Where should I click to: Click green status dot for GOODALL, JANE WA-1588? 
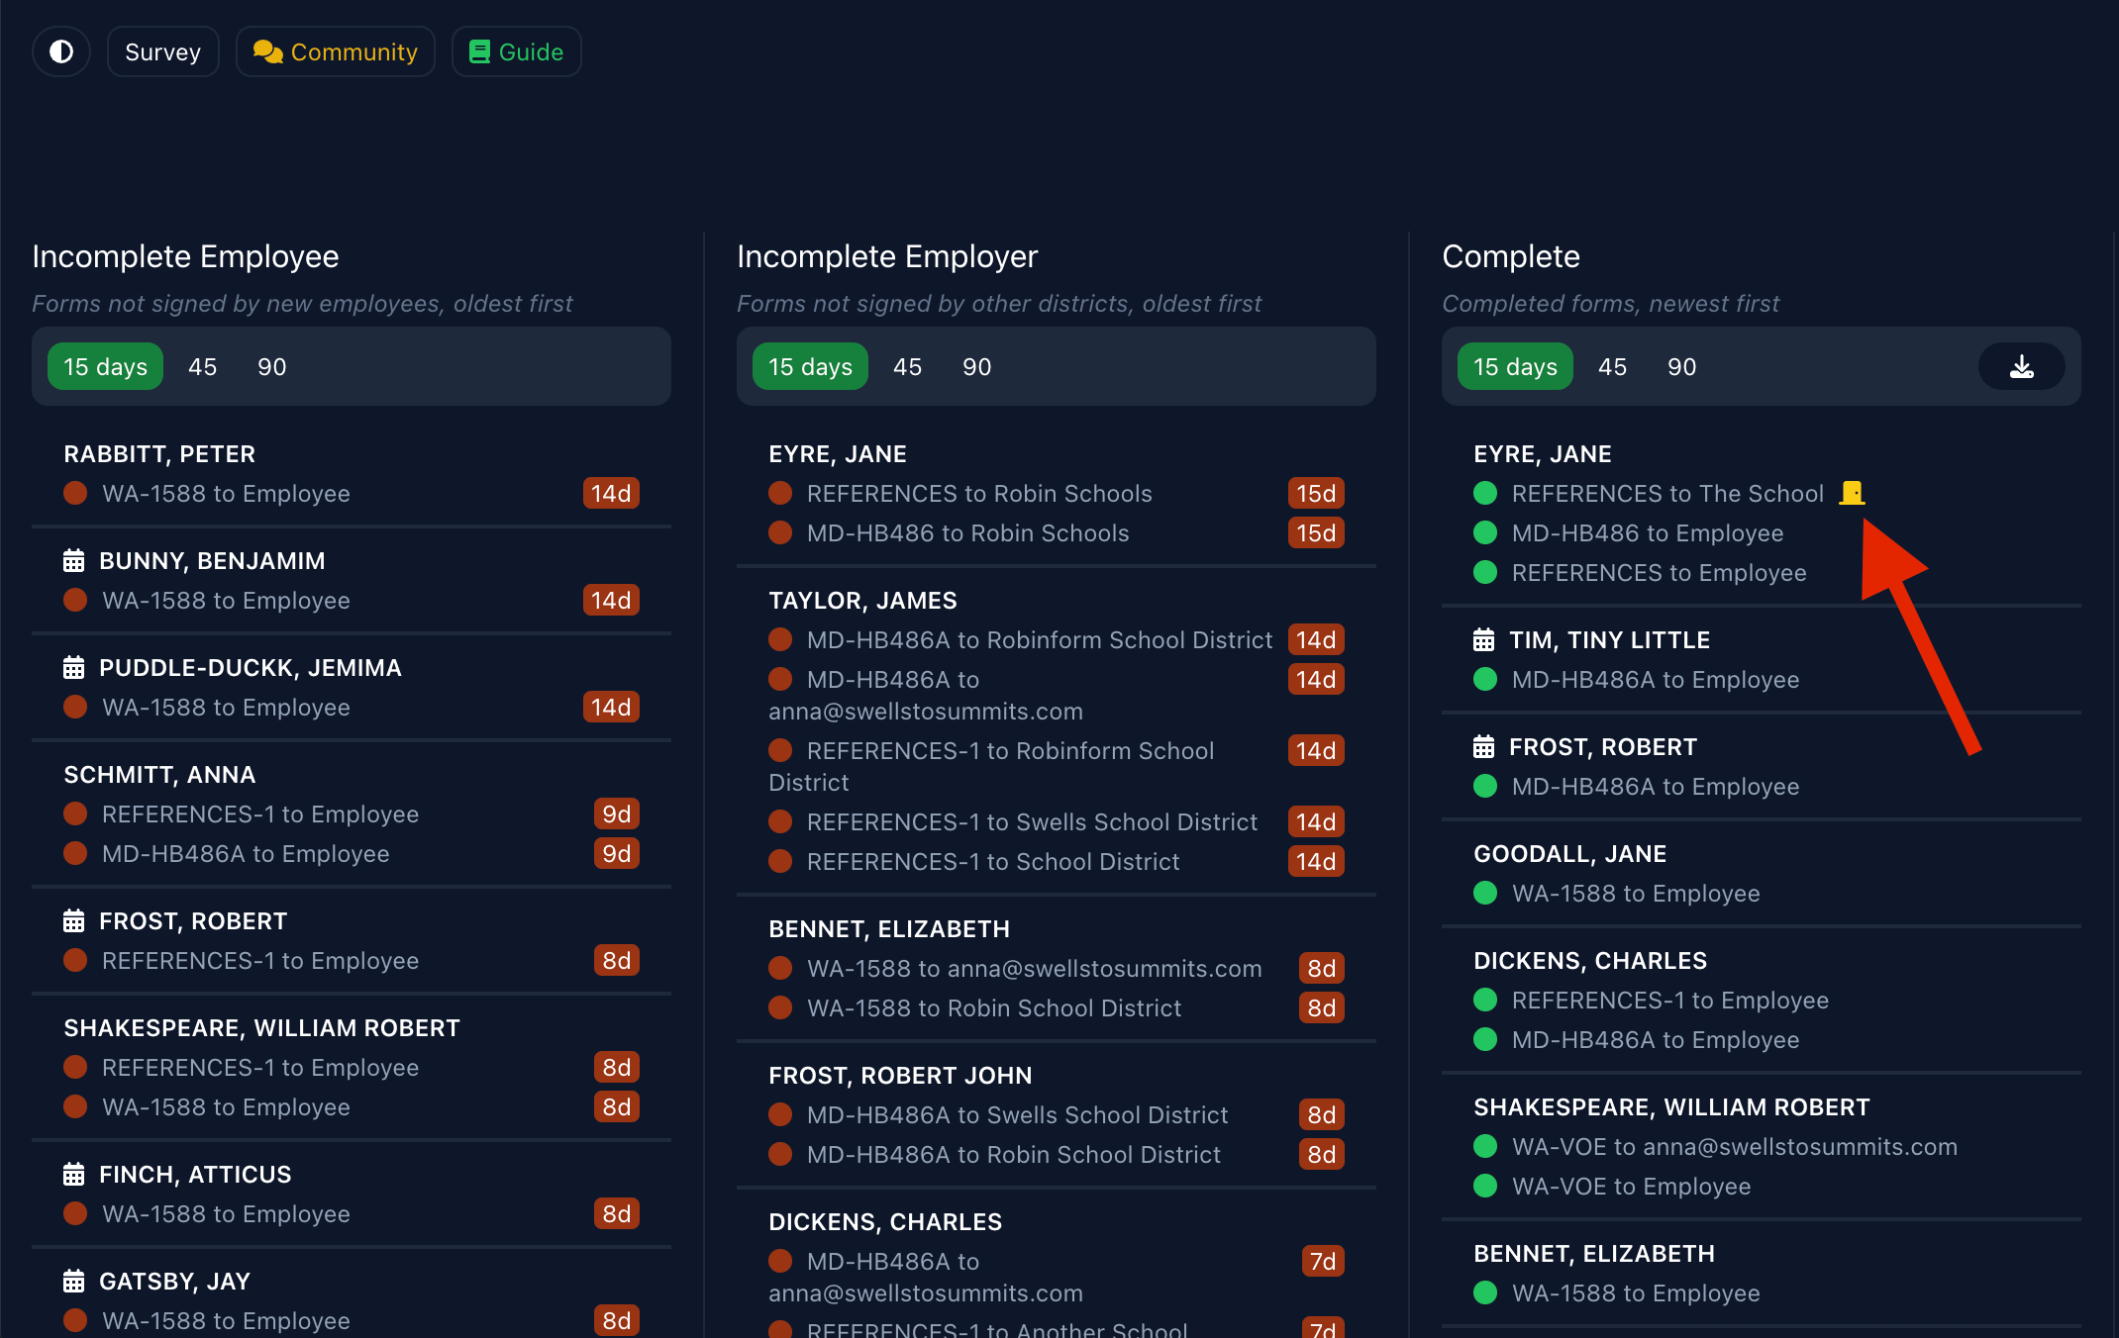pyautogui.click(x=1485, y=894)
